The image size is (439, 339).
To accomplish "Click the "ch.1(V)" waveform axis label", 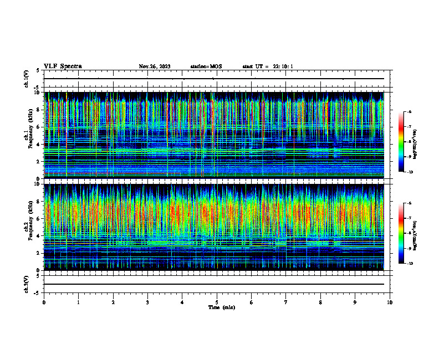I will 26,79.
